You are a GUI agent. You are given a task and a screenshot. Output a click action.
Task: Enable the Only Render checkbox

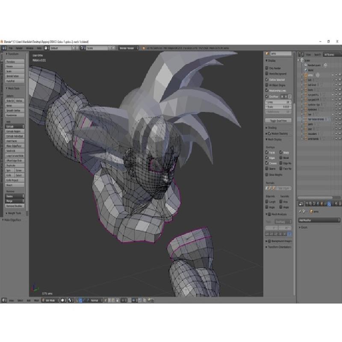266,68
